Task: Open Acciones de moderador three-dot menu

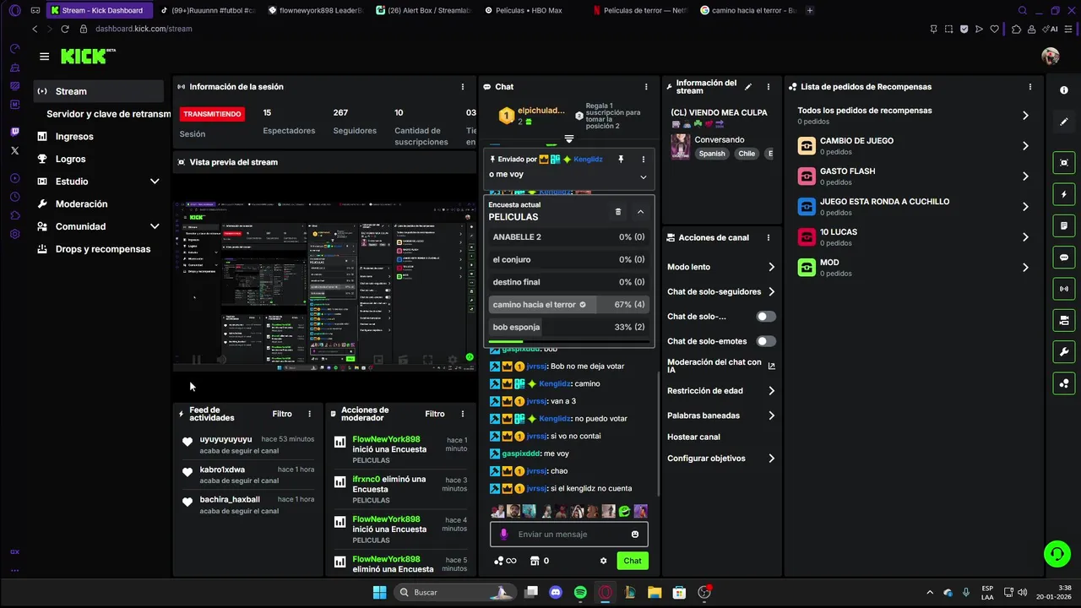Action: tap(462, 414)
